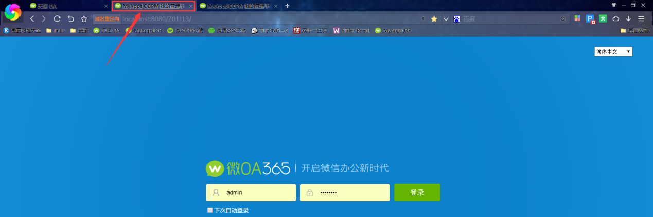Click the browser forward arrow
The width and height of the screenshot is (653, 217).
tap(44, 18)
